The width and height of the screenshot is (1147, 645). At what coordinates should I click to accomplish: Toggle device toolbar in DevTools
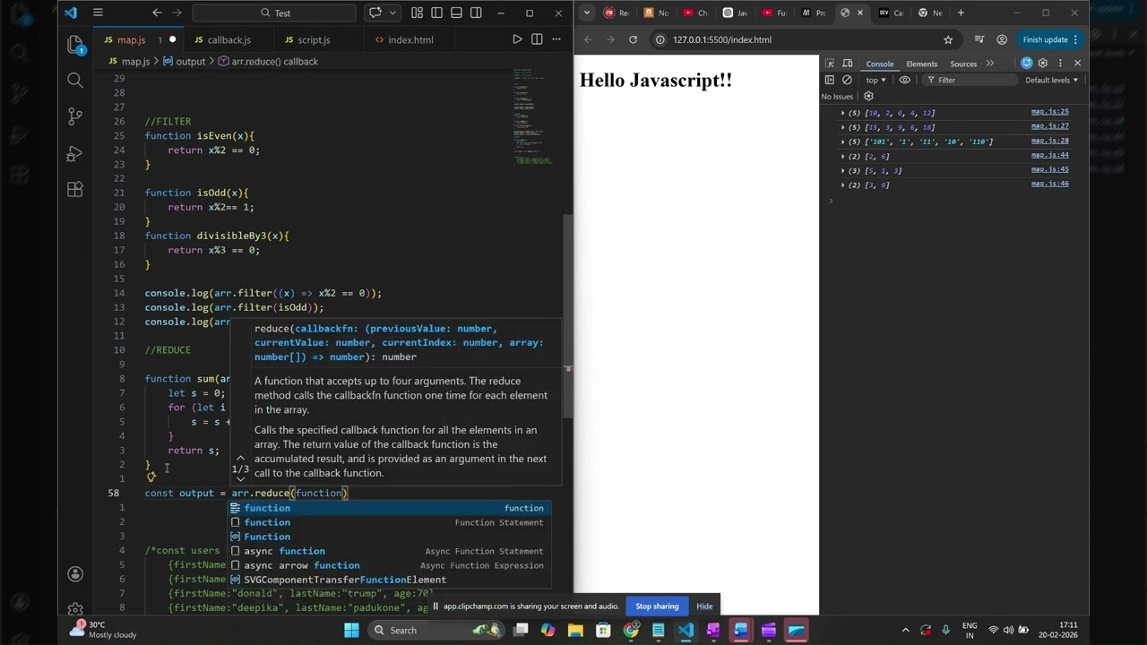(x=847, y=64)
